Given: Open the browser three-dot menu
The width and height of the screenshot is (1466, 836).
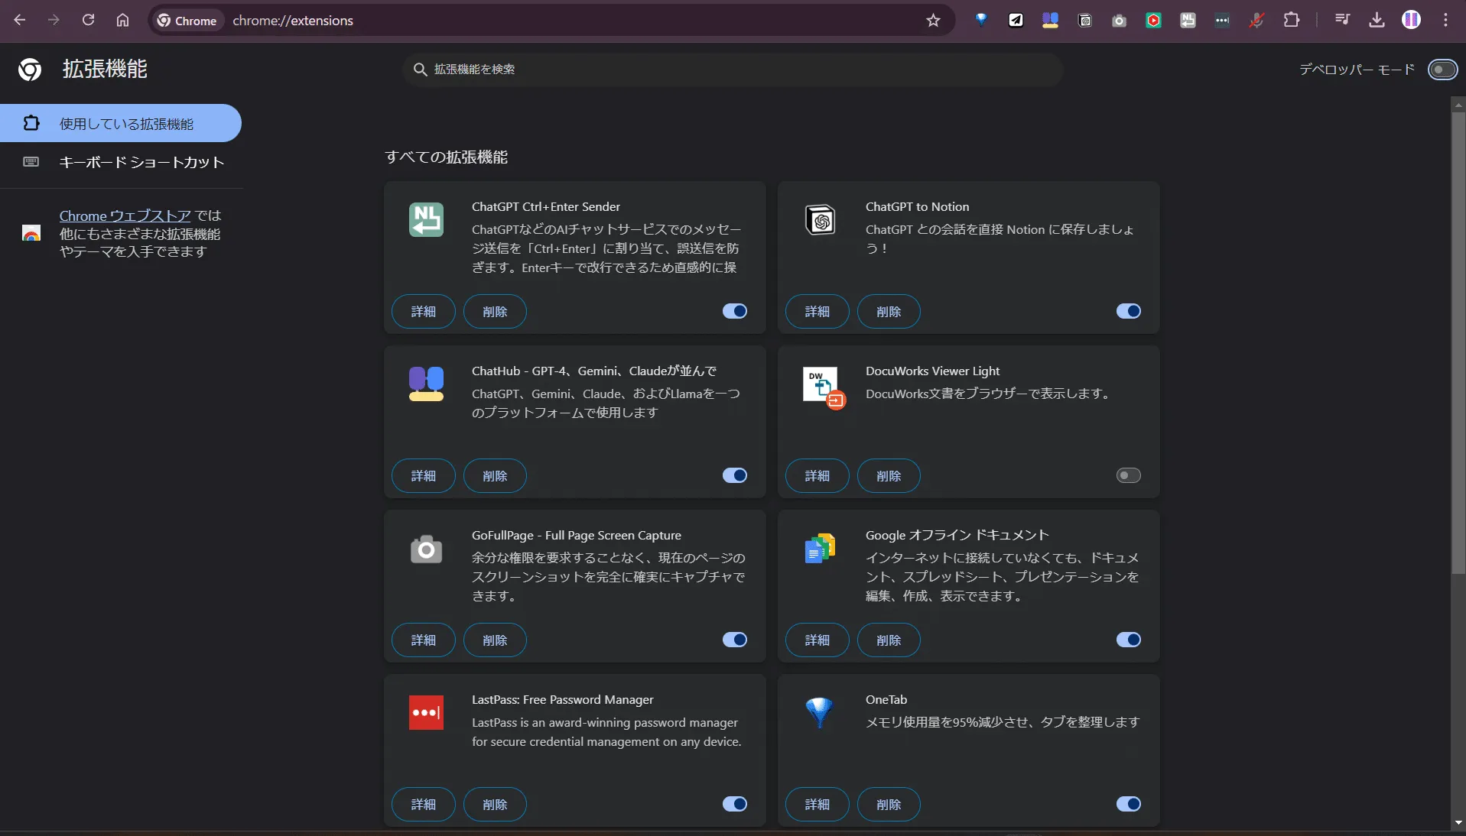Looking at the screenshot, I should [x=1445, y=20].
